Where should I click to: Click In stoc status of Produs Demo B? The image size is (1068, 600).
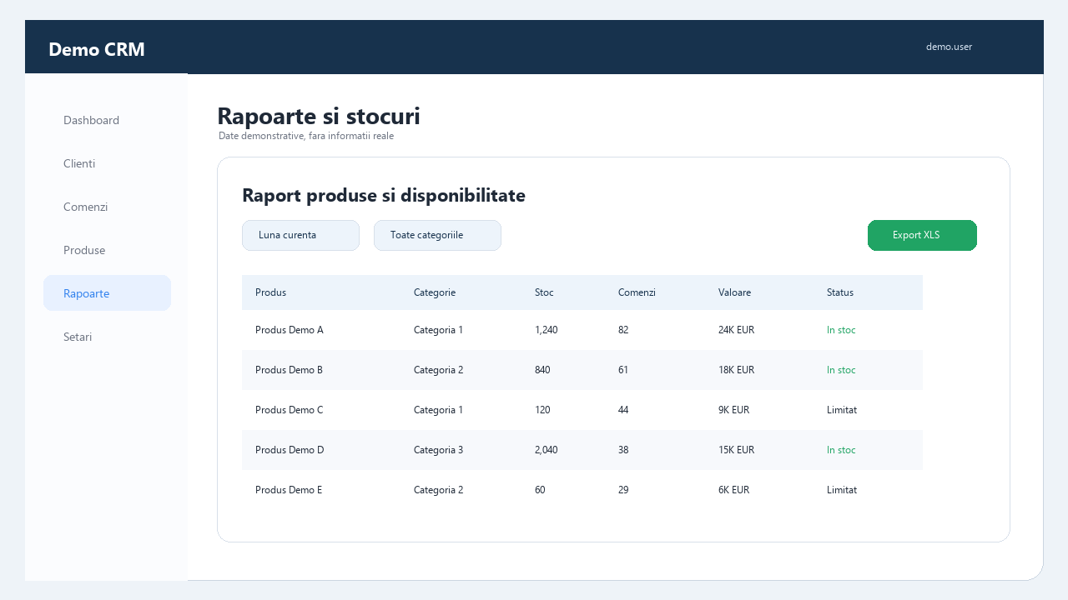click(x=841, y=370)
